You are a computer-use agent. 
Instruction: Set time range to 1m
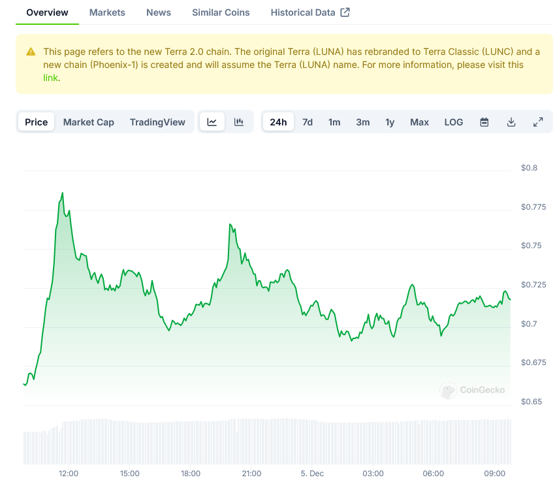coord(334,122)
